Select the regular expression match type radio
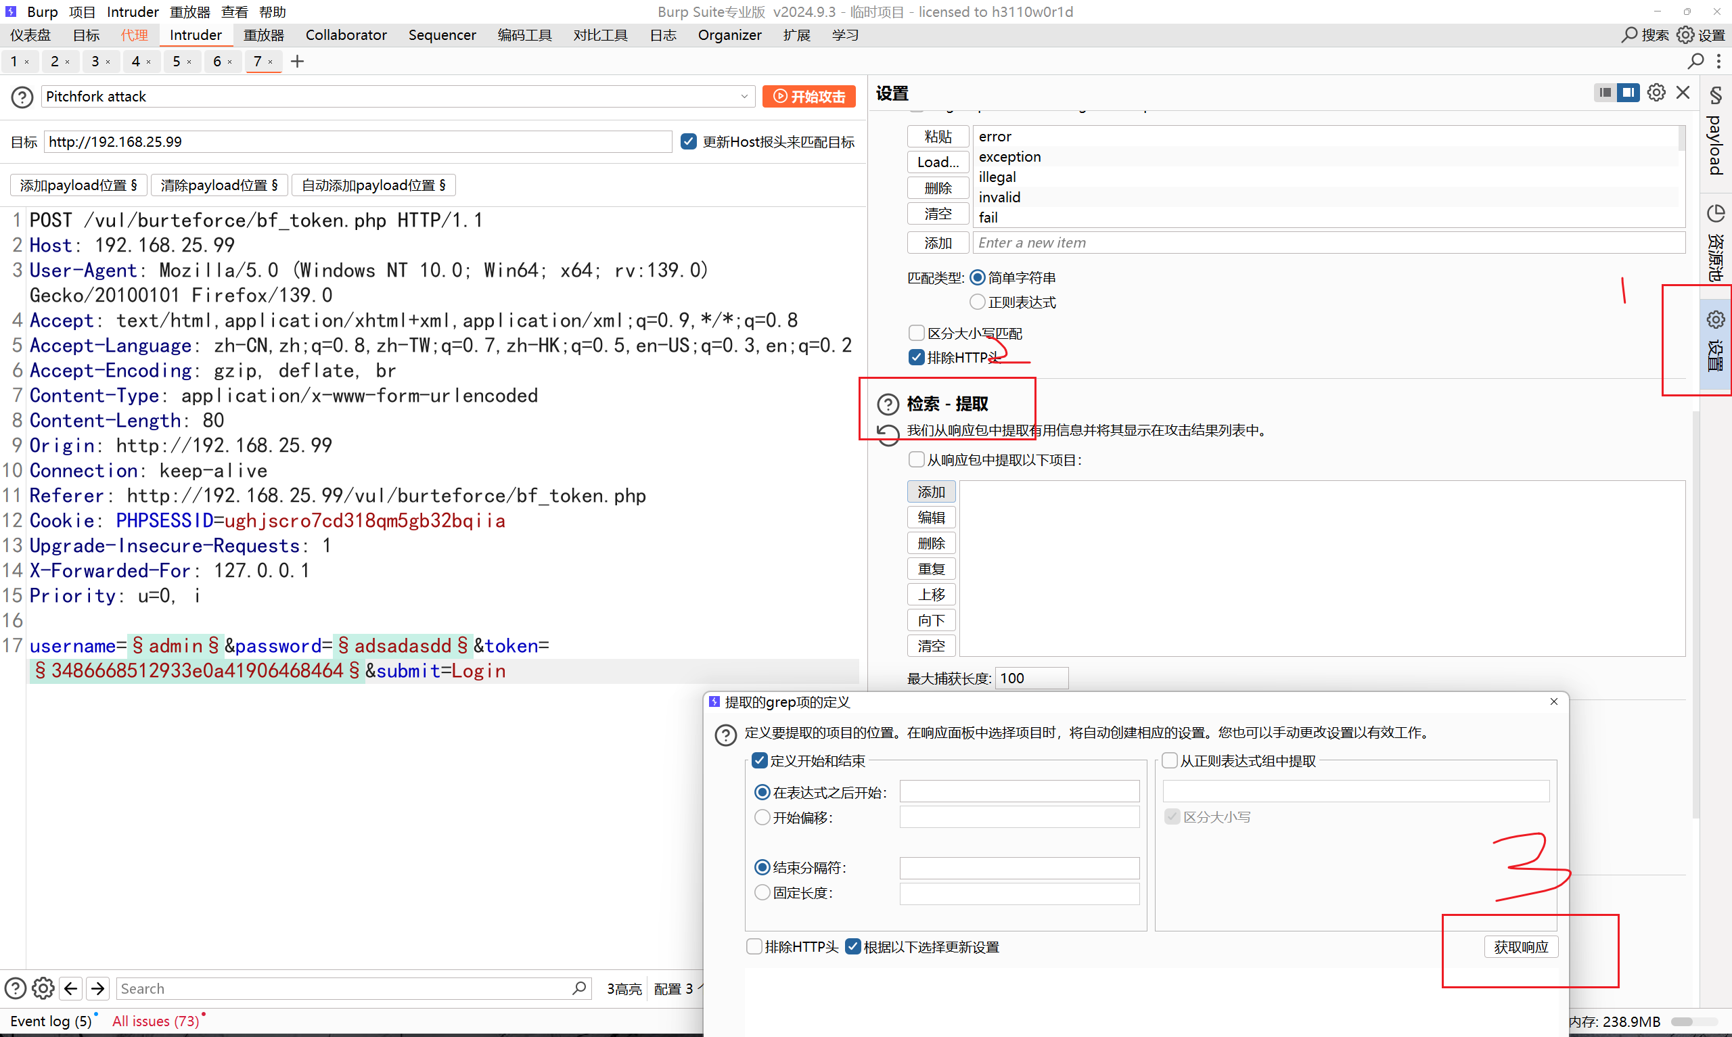The image size is (1732, 1037). coord(978,302)
